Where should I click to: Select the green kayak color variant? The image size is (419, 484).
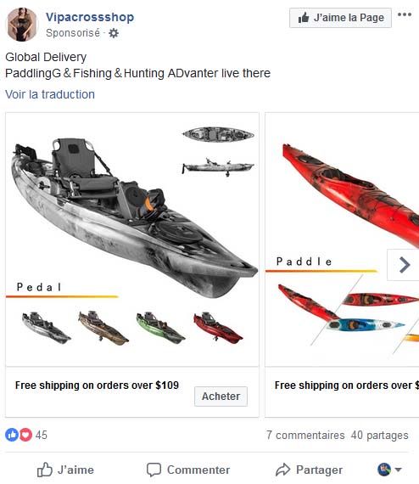[160, 328]
